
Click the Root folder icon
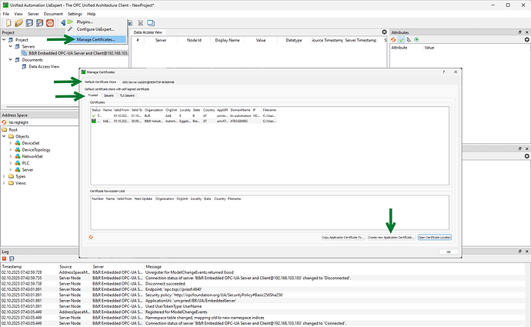(x=5, y=130)
